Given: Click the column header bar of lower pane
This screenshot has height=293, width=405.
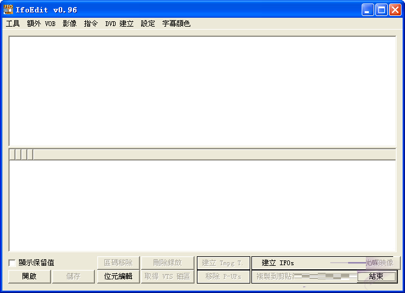Looking at the screenshot, I should pyautogui.click(x=202, y=154).
